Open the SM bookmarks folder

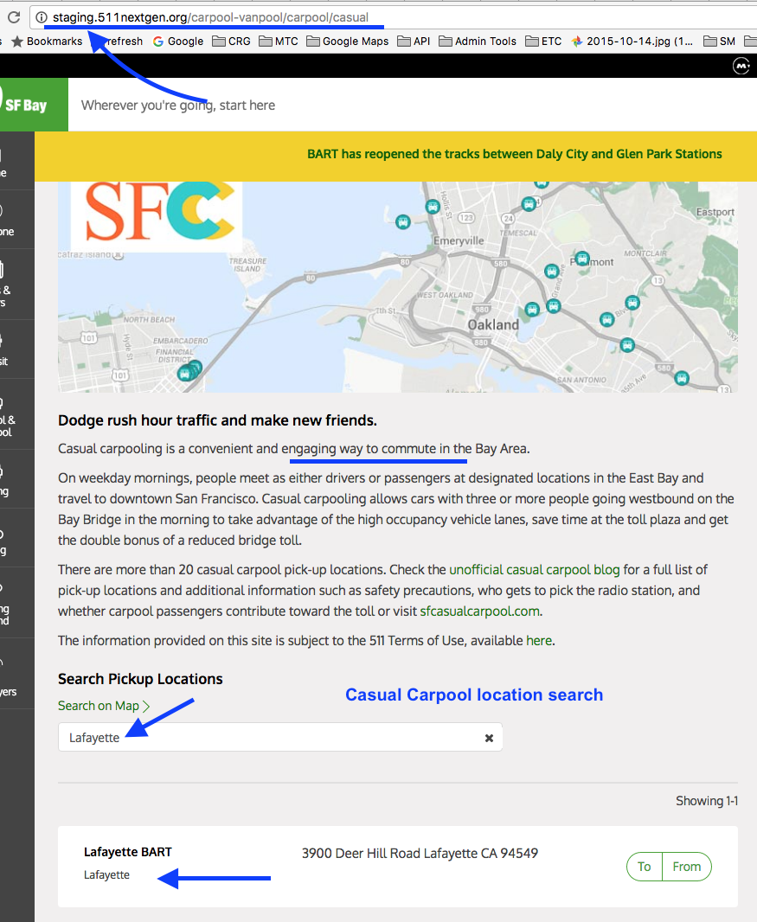pos(719,42)
